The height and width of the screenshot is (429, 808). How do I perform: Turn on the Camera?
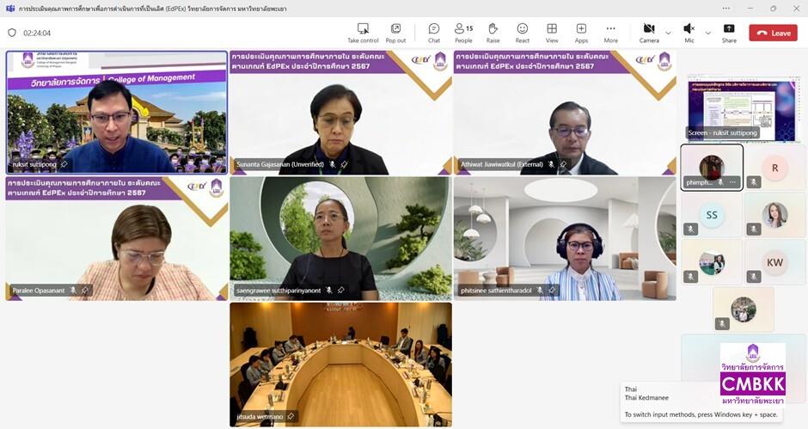point(648,29)
